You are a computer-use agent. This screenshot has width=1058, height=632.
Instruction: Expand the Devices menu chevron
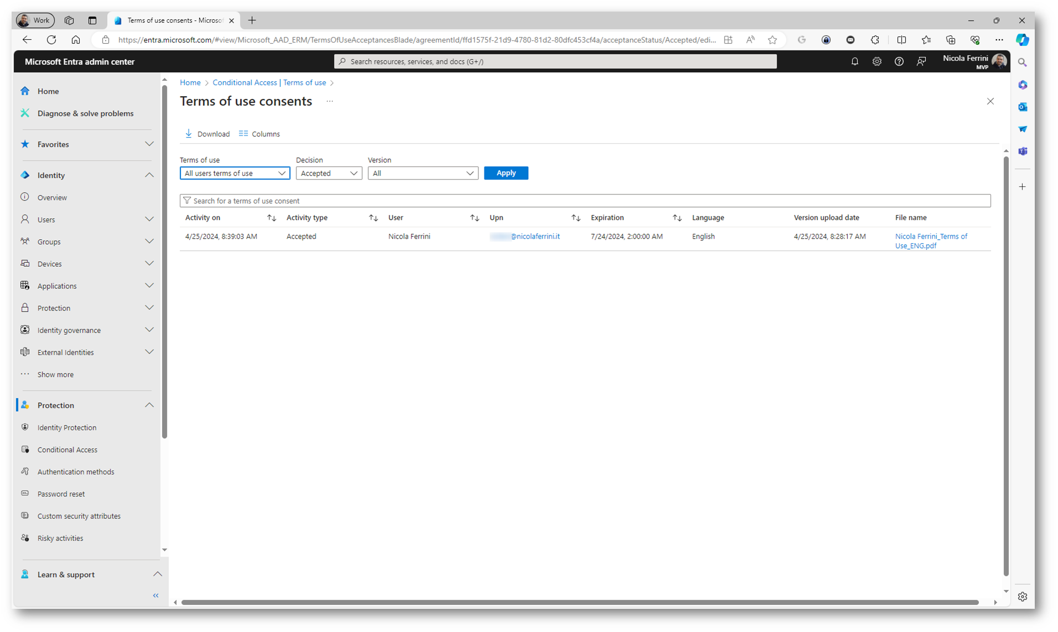(149, 264)
